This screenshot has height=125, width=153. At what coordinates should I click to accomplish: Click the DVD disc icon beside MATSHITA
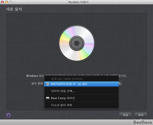click(x=48, y=84)
